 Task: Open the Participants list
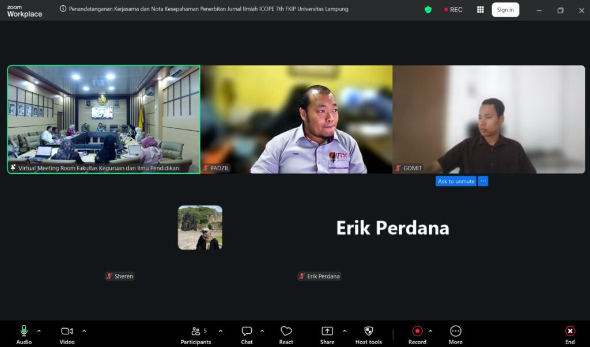196,334
